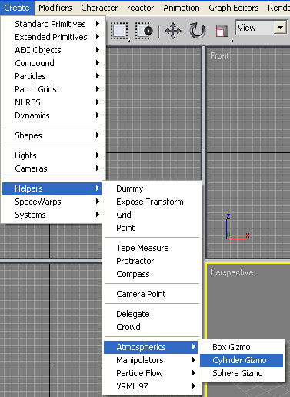Open the Character menu
The image size is (290, 397).
tap(99, 8)
